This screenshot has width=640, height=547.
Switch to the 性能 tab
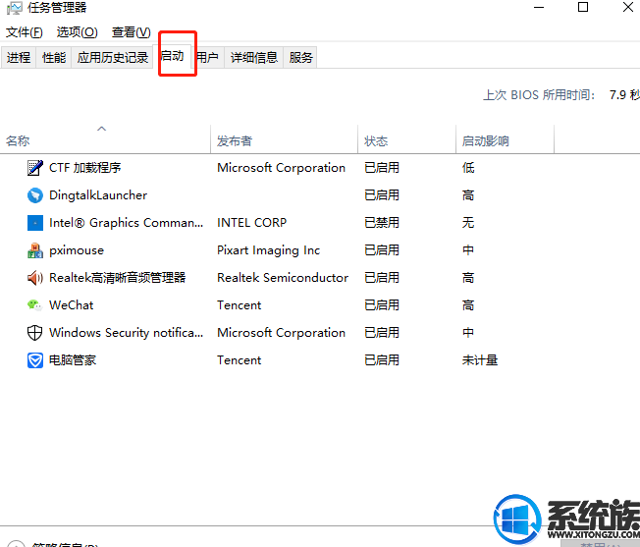[54, 58]
